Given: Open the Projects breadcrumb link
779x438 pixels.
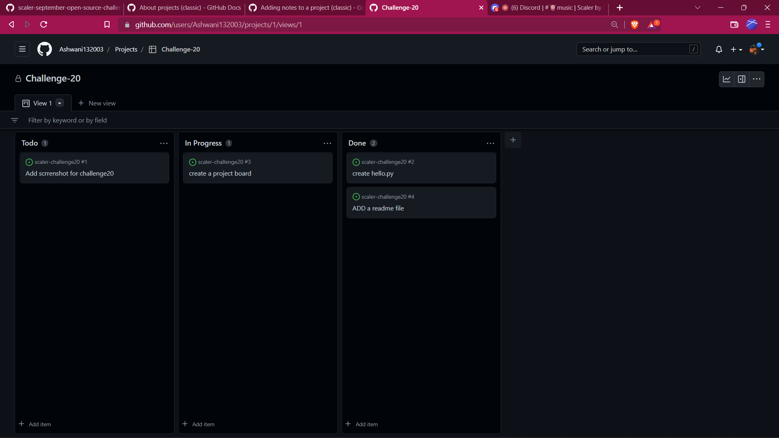Looking at the screenshot, I should click(x=126, y=49).
